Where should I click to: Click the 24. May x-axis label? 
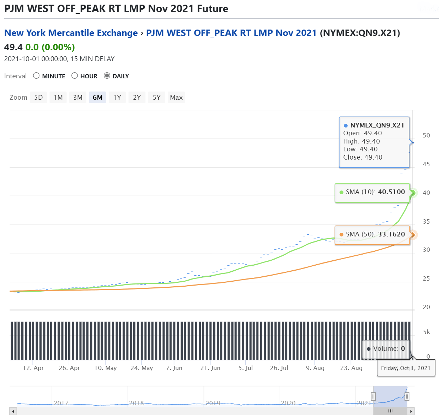point(142,368)
